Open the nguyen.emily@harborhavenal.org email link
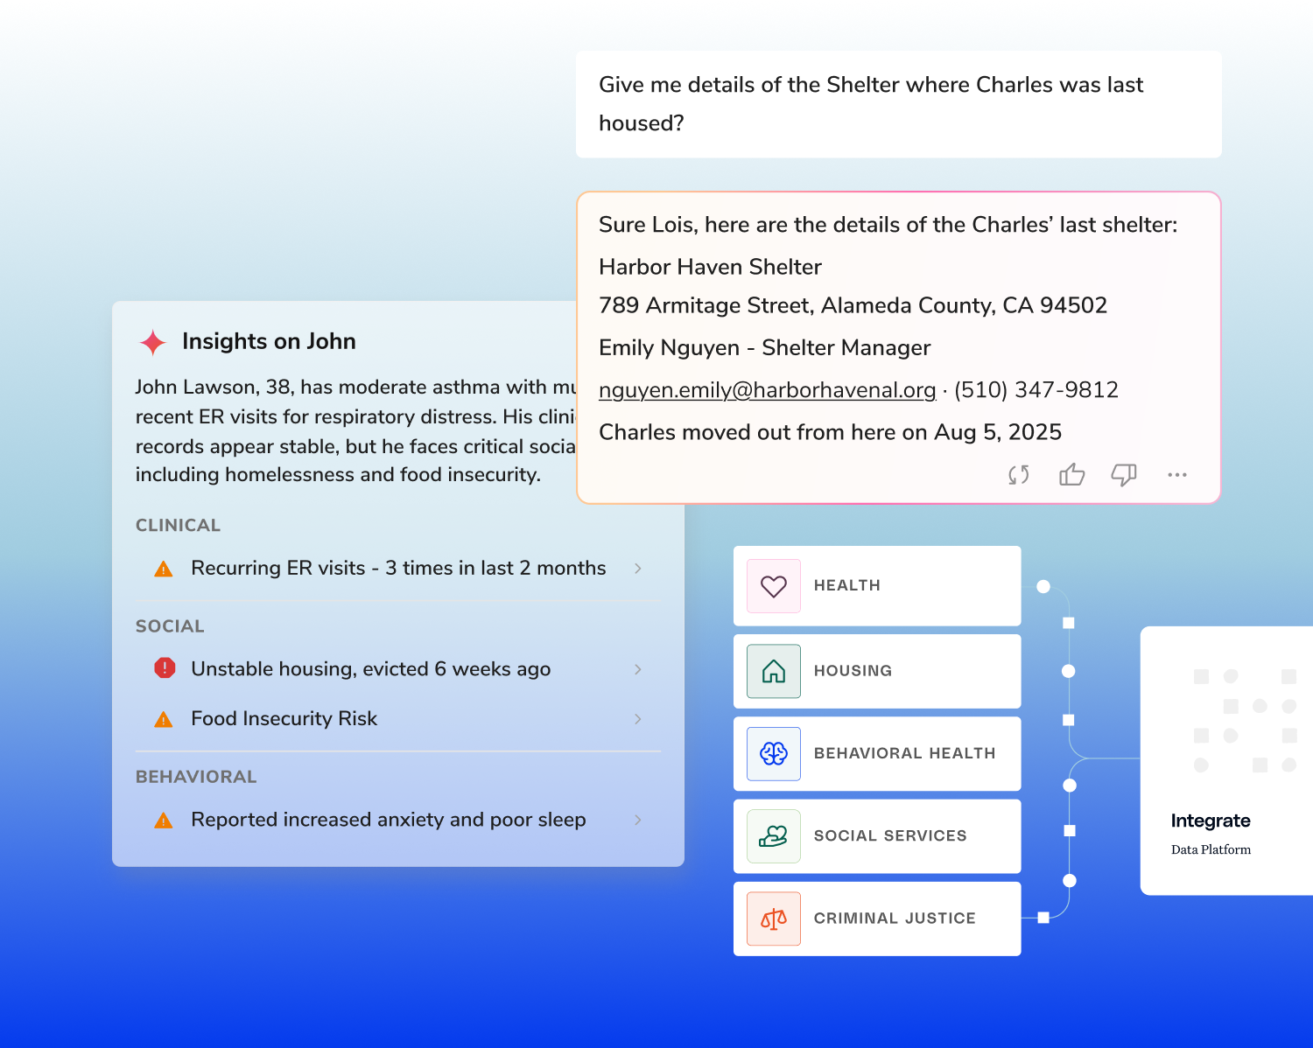Screen dimensions: 1313x1048 tap(768, 390)
